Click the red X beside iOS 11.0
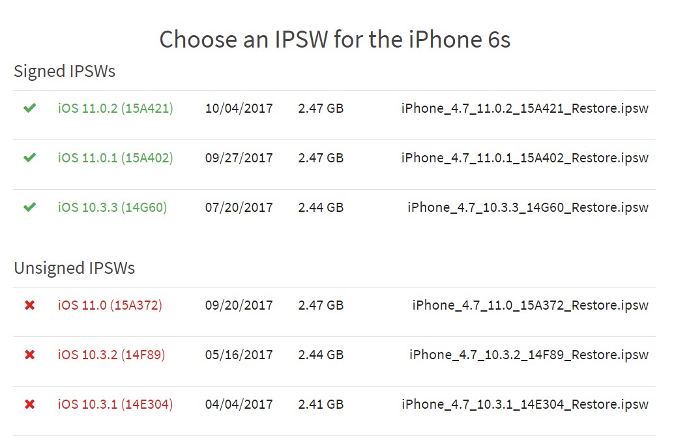The height and width of the screenshot is (442, 674). (29, 305)
